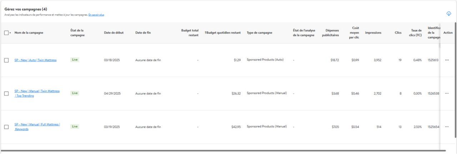The image size is (457, 154).
Task: Click the download cloud icon
Action: point(449,14)
